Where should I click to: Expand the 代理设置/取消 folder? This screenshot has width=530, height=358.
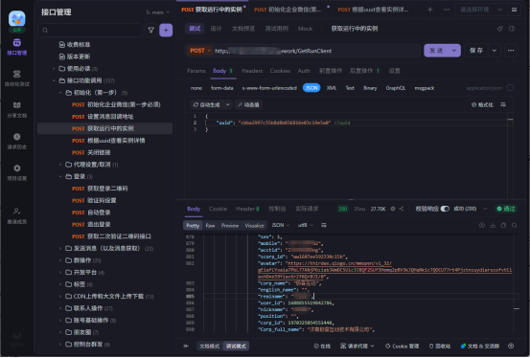(x=60, y=165)
